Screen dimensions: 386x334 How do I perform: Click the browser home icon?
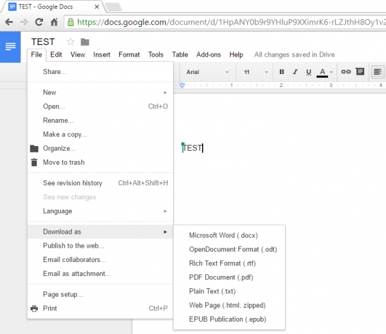[x=54, y=22]
